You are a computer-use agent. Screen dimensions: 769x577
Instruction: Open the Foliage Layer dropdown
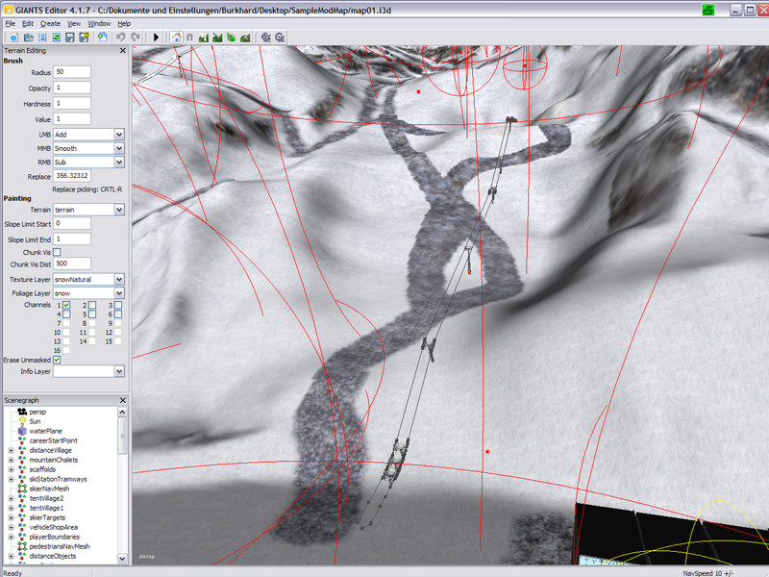click(x=88, y=293)
